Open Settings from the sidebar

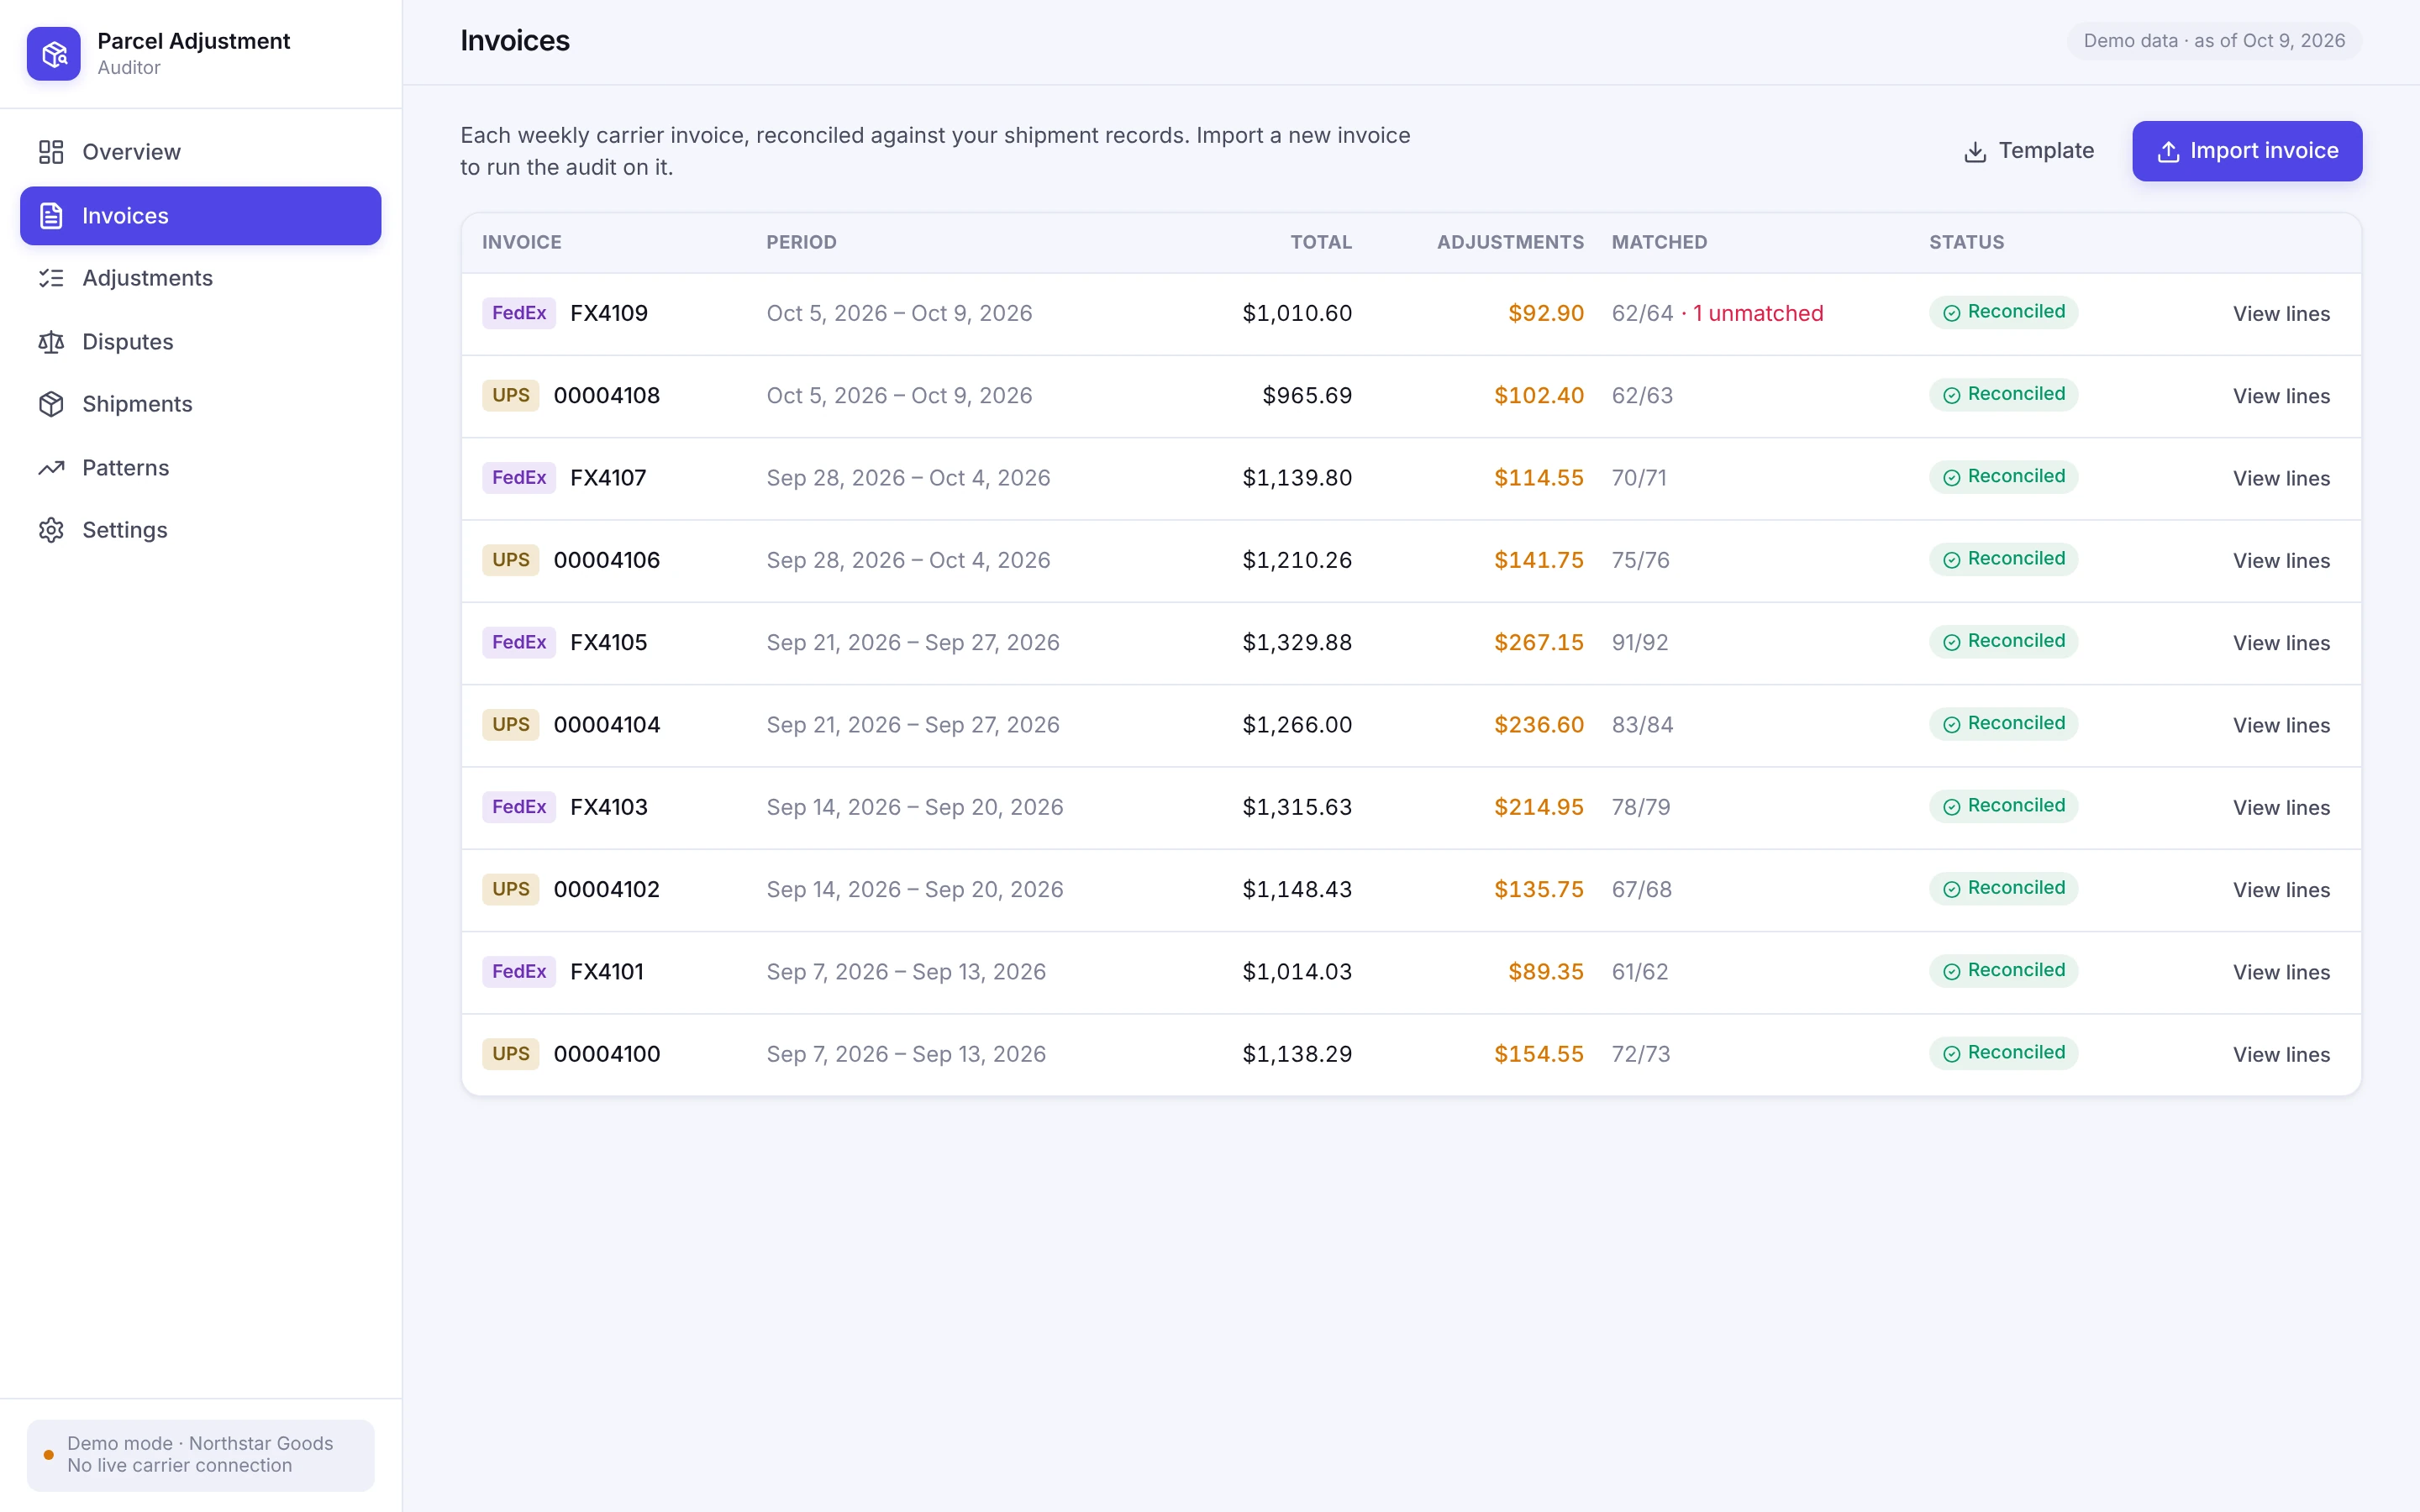point(200,530)
